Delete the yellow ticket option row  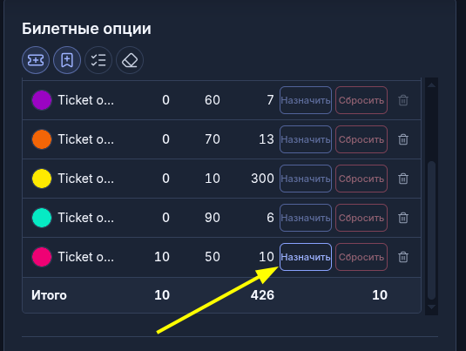[403, 179]
